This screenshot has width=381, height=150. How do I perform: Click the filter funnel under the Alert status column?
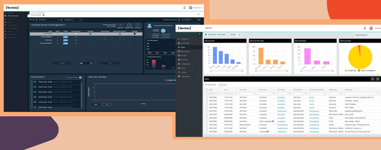pos(274,94)
